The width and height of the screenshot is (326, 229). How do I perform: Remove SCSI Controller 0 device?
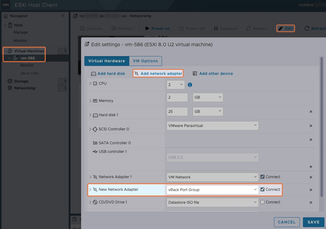(311, 126)
